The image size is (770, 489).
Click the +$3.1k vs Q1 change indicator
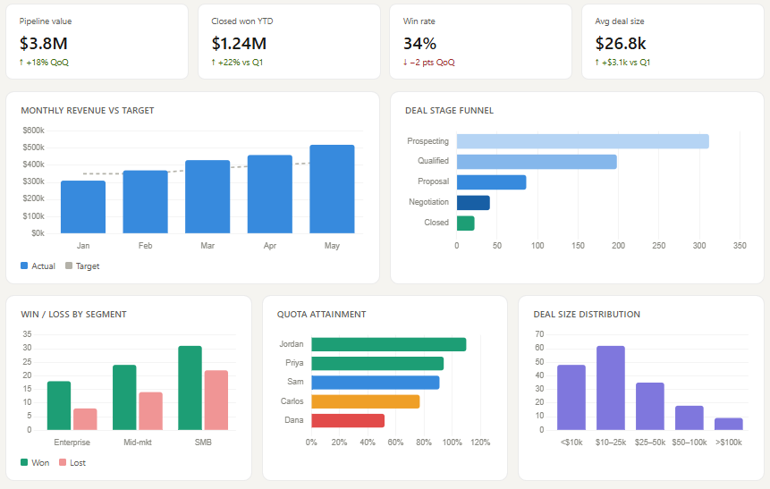coord(622,63)
